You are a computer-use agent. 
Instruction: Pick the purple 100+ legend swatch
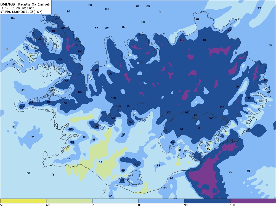tap(253, 201)
